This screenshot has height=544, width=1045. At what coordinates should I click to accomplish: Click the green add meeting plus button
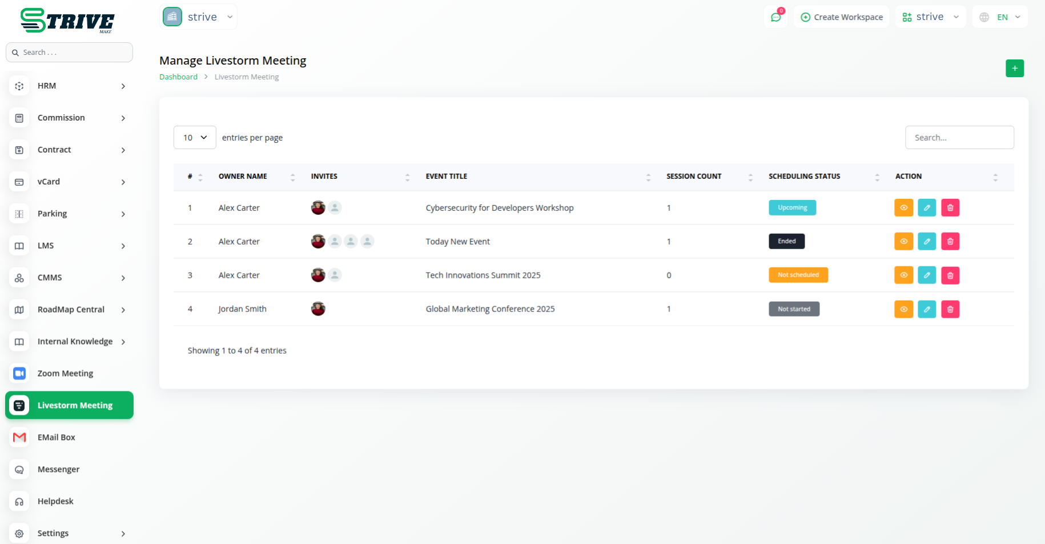pyautogui.click(x=1014, y=69)
